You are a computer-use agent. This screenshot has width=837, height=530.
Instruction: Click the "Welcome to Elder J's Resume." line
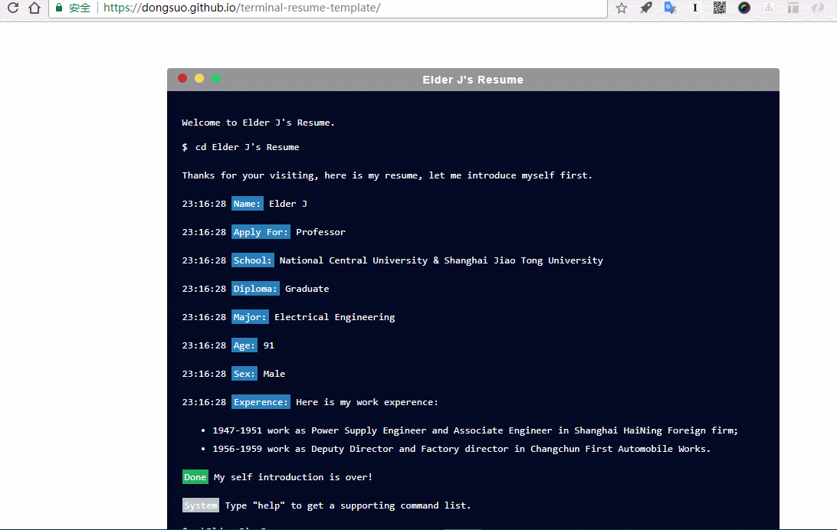tap(258, 123)
